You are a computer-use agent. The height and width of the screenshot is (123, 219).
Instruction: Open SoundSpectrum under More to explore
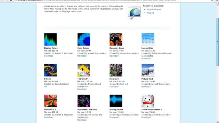[154, 10]
